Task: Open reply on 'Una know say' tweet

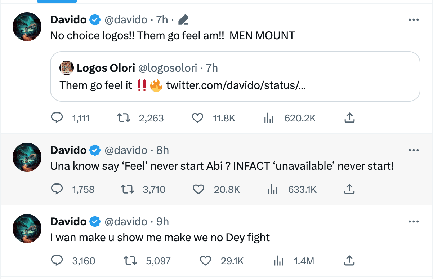Action: tap(57, 189)
